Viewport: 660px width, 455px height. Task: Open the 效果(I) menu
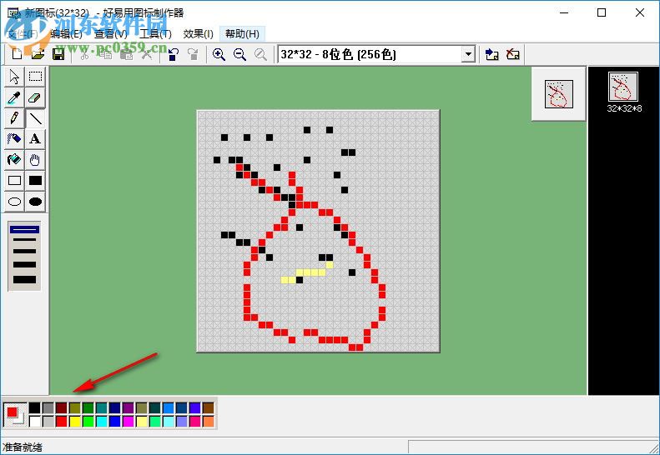[x=199, y=34]
